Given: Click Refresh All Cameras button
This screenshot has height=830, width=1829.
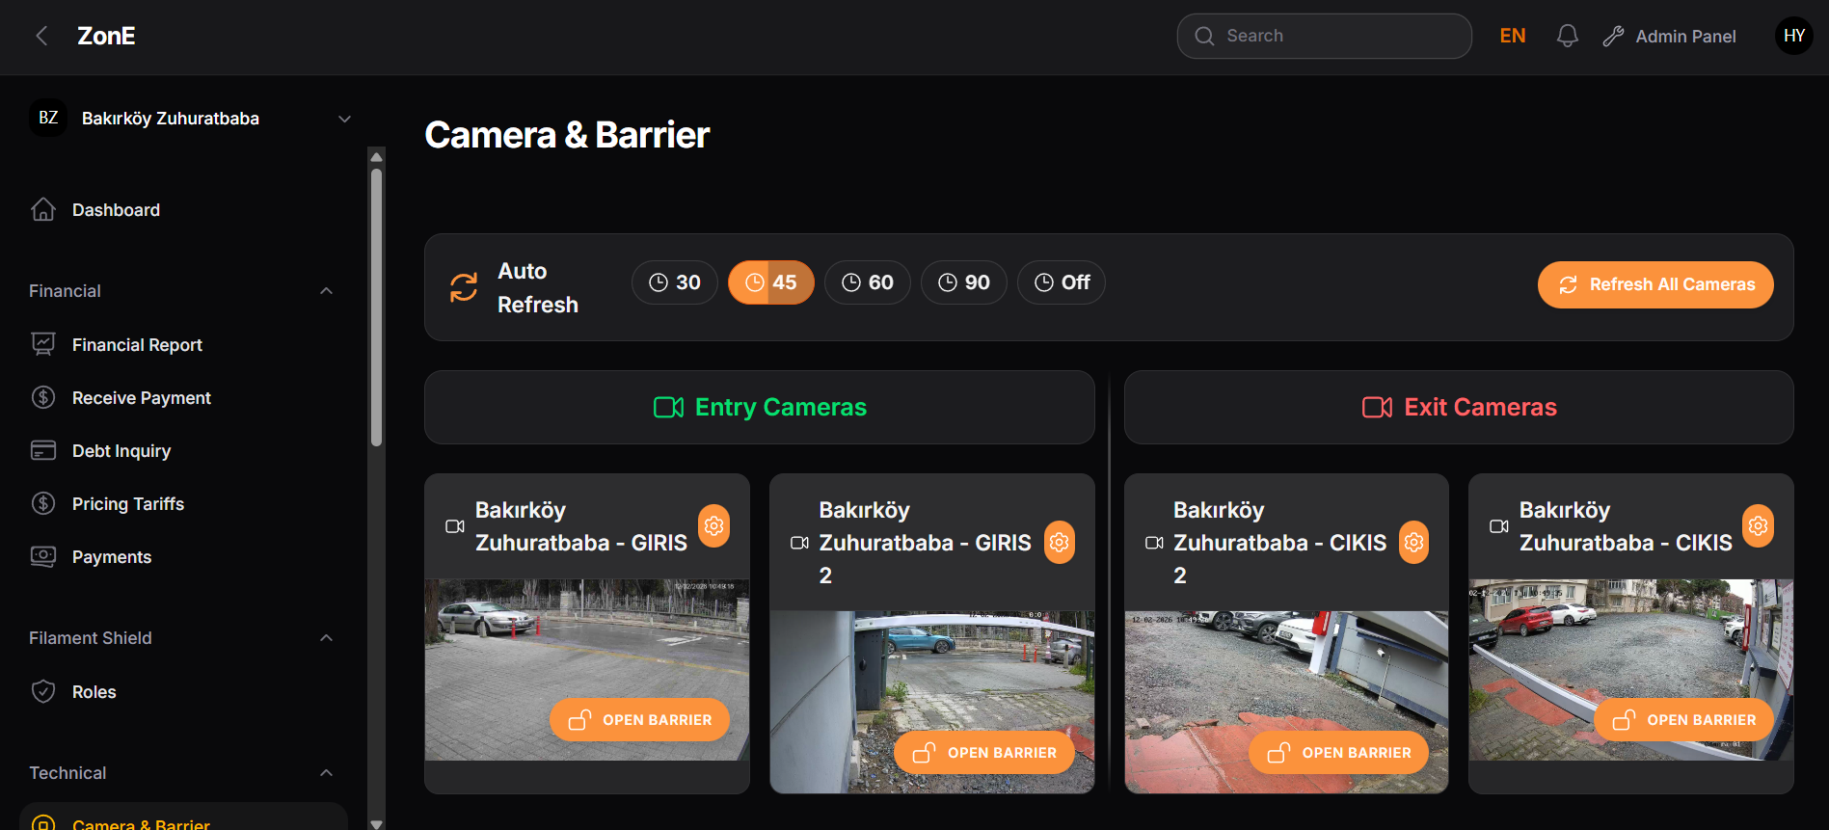Looking at the screenshot, I should (1655, 284).
